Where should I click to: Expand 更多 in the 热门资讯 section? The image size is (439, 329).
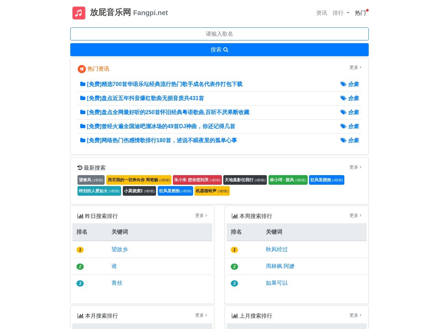[355, 68]
